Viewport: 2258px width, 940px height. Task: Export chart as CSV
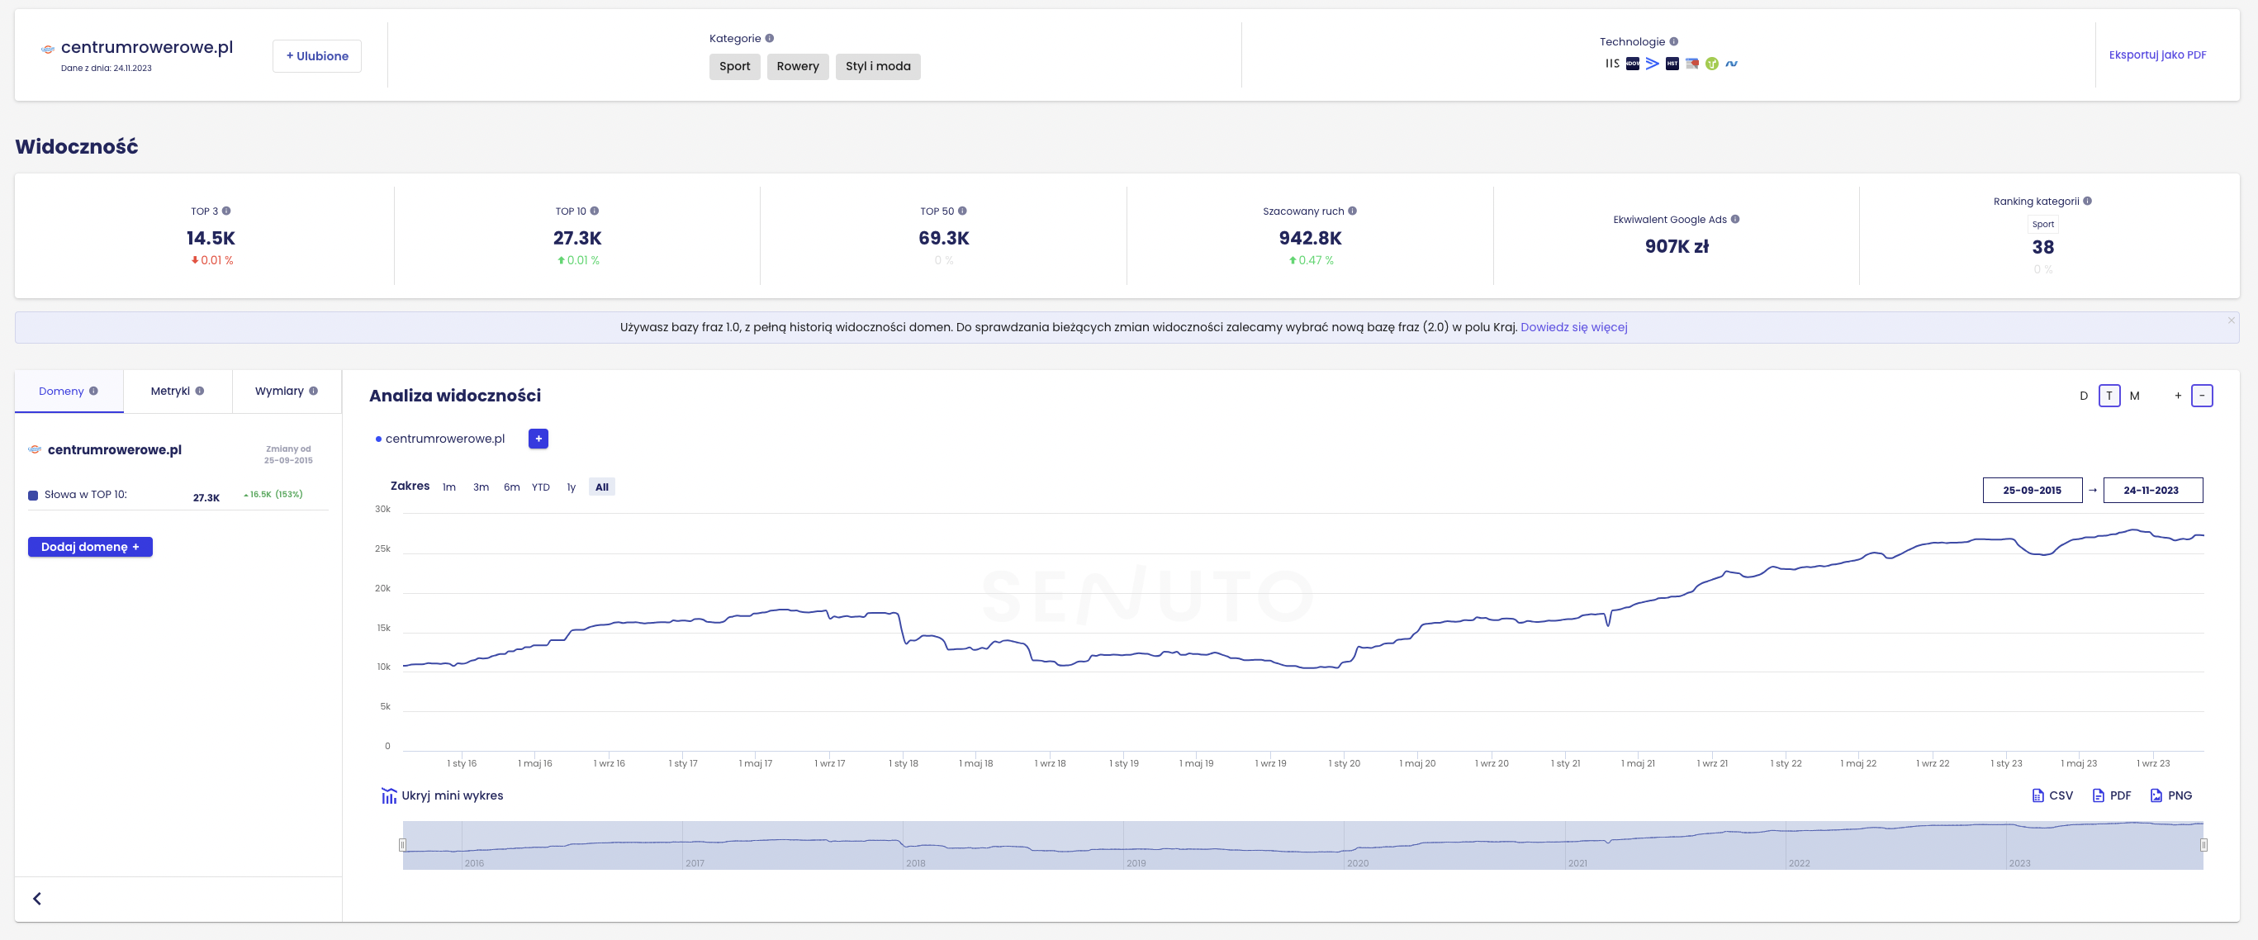coord(2052,795)
